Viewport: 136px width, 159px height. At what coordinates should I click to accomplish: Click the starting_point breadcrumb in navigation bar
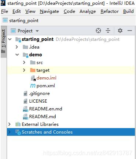[24, 21]
